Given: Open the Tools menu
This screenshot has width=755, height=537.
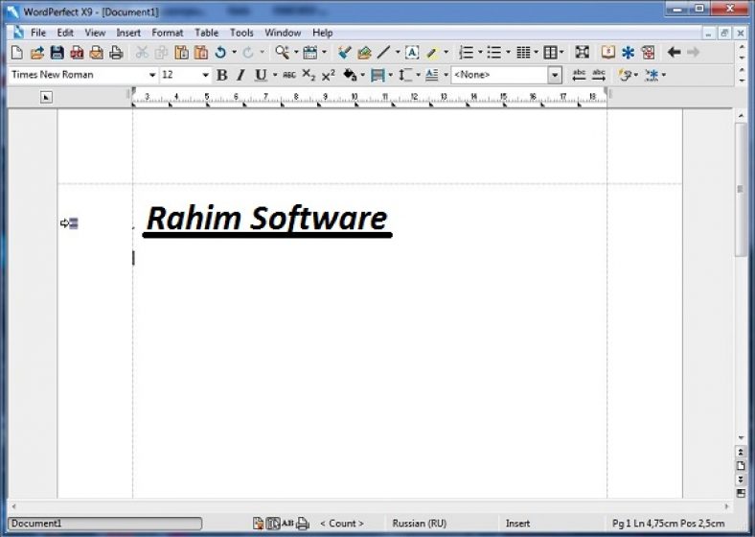Looking at the screenshot, I should point(241,33).
